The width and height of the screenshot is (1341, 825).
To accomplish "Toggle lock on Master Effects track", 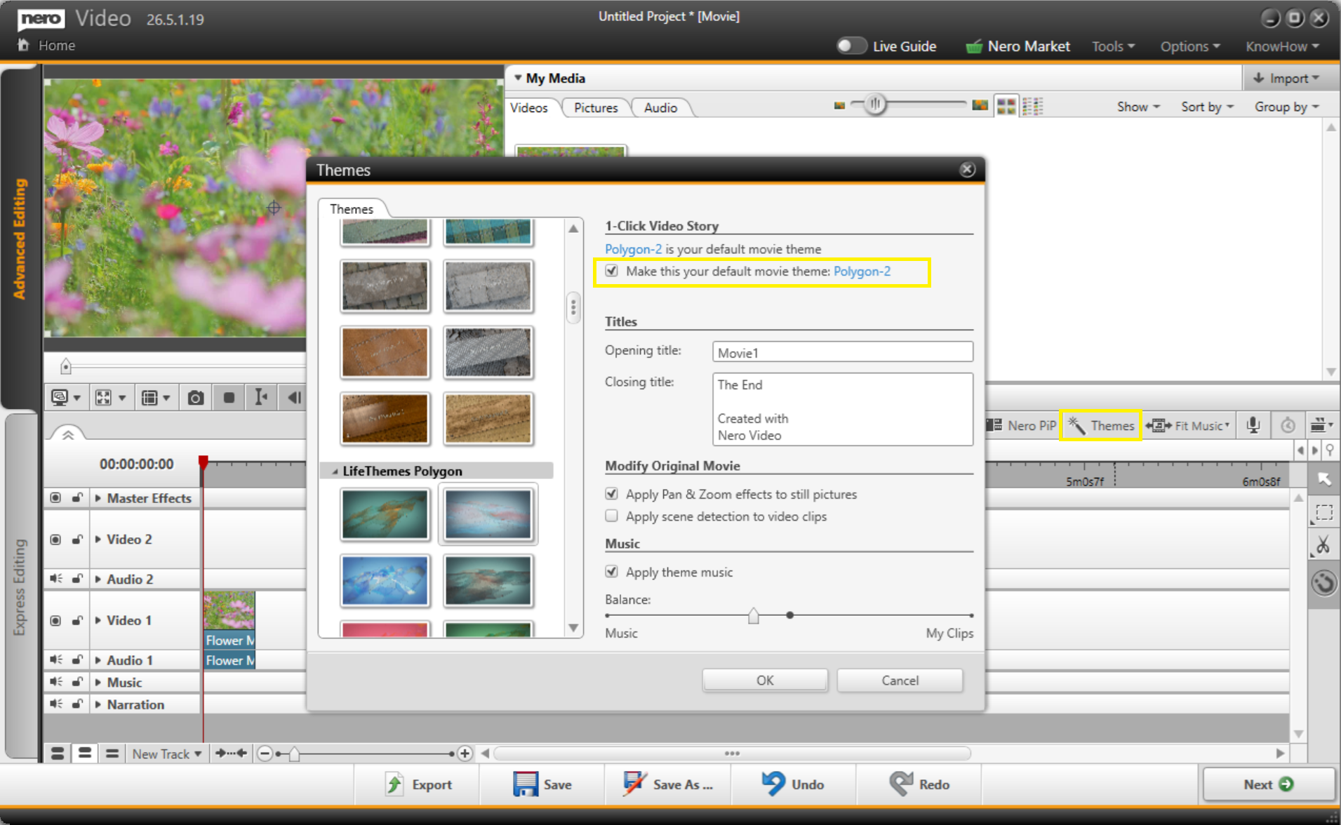I will tap(77, 498).
